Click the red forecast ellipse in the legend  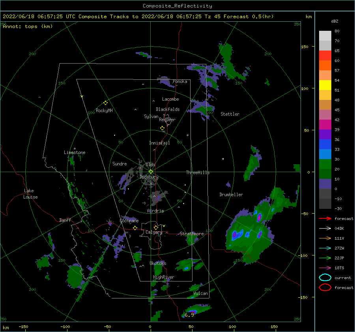325,287
